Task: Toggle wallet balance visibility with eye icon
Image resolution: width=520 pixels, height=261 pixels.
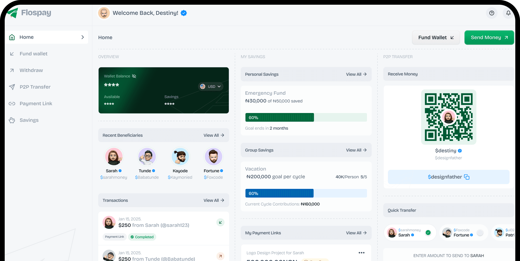Action: point(134,76)
